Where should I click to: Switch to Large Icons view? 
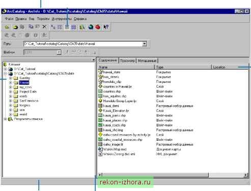(x=53, y=27)
